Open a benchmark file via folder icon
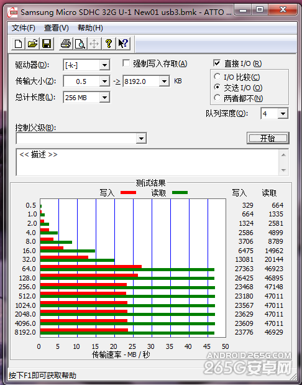302x385 pixels. (33, 44)
